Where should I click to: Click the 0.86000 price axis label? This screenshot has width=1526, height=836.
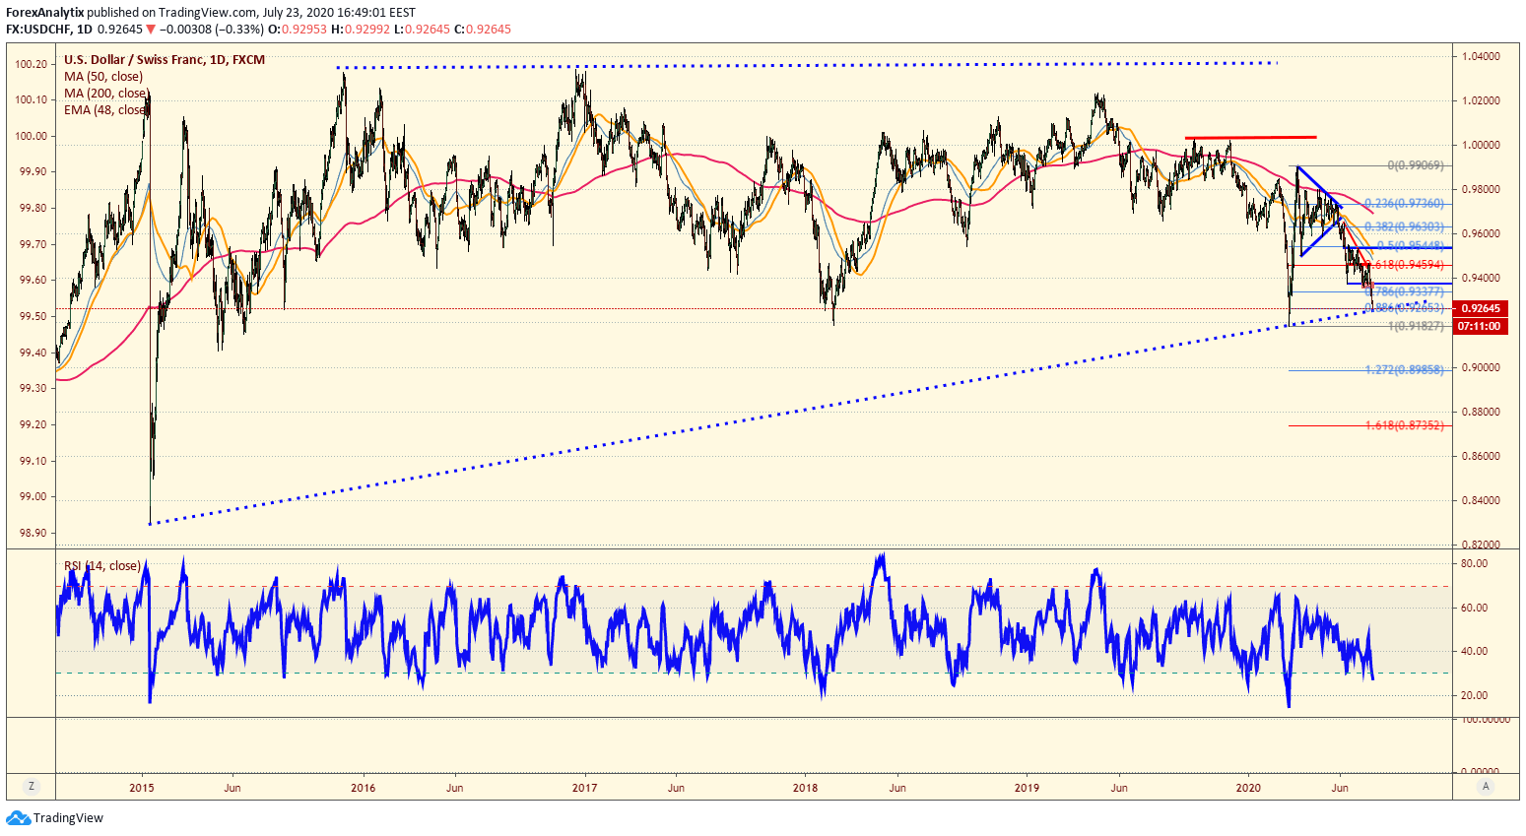(1481, 456)
